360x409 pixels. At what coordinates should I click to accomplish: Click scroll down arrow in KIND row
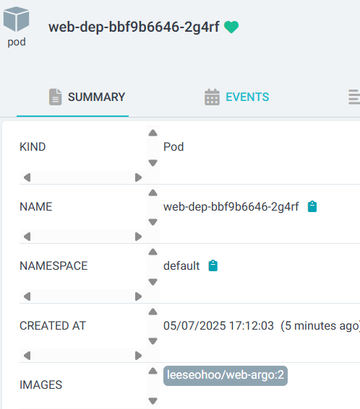point(153,163)
